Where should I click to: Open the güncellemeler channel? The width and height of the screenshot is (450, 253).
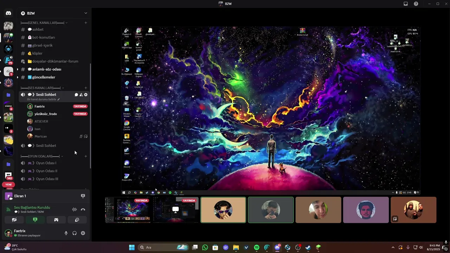(x=54, y=77)
